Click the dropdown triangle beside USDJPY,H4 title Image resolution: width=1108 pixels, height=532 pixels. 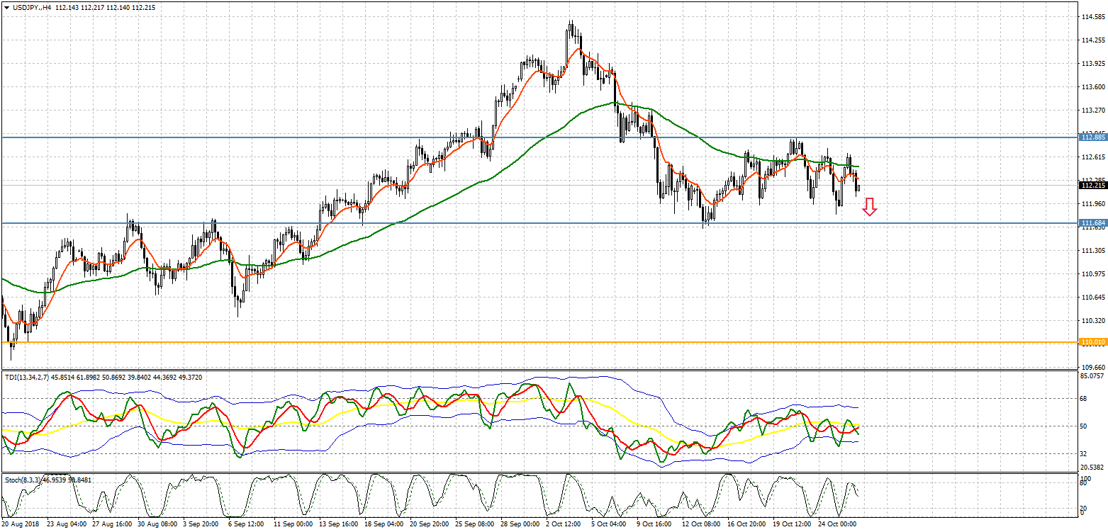(x=6, y=7)
